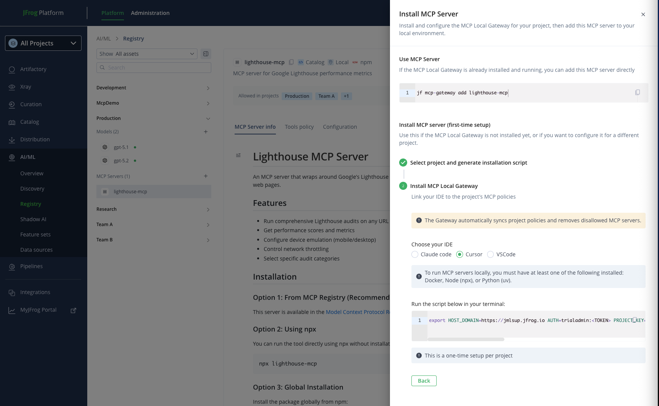Close the Install MCP Server panel

point(643,15)
